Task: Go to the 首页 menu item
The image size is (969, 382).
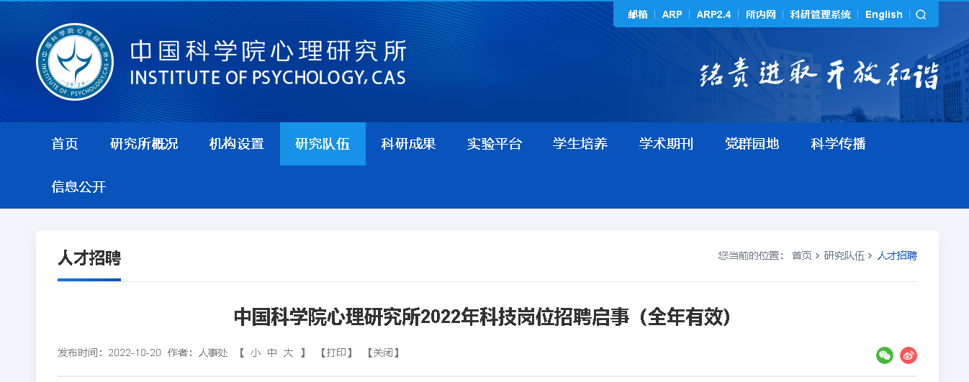Action: (x=65, y=144)
